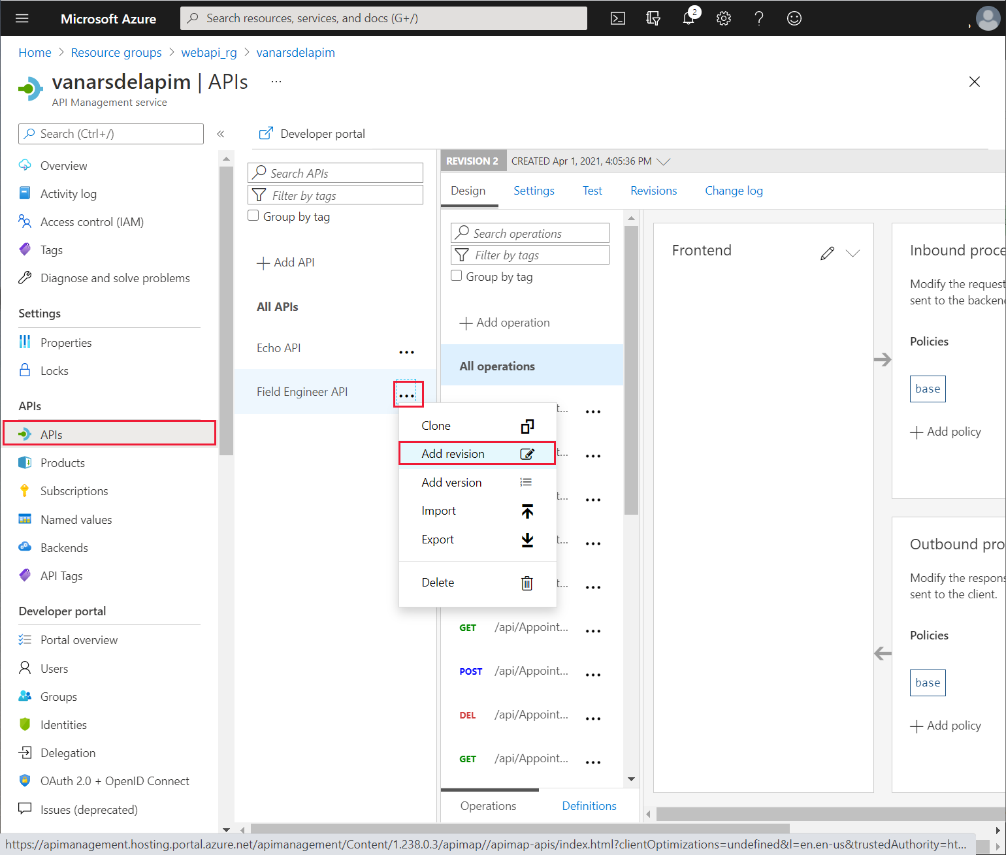Image resolution: width=1006 pixels, height=855 pixels.
Task: Select Echo API in the API list
Action: point(279,348)
